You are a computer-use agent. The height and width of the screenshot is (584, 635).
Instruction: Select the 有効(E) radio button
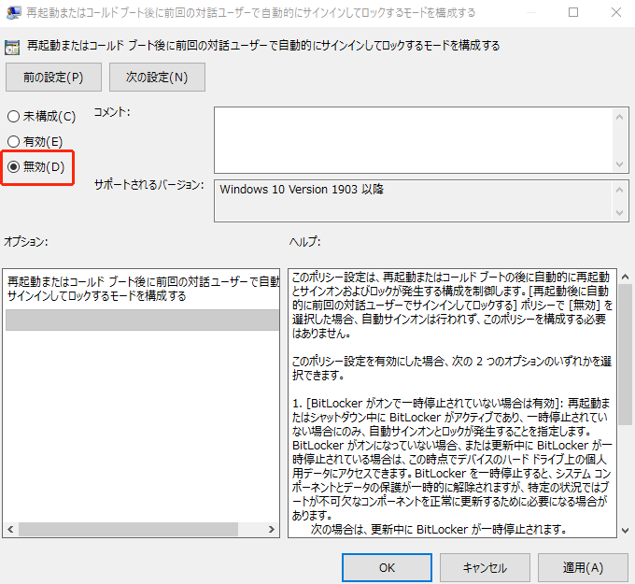point(13,142)
